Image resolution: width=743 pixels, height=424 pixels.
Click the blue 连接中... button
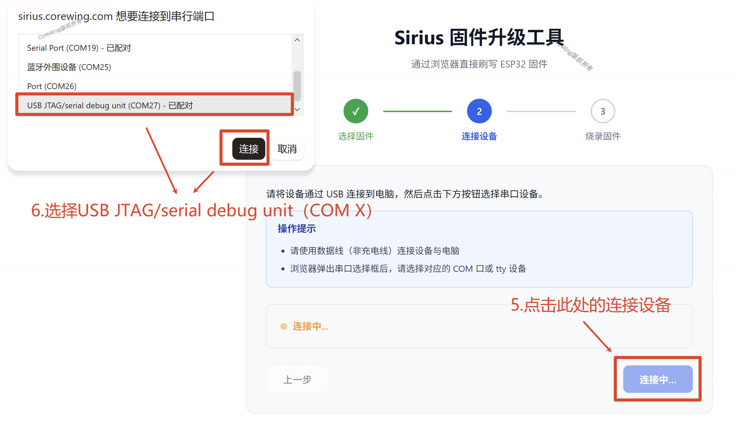658,379
